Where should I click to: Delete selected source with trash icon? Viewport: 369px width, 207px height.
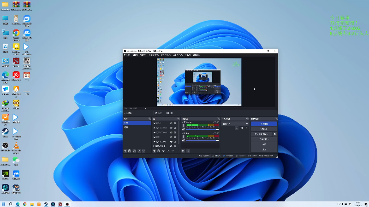(x=159, y=151)
